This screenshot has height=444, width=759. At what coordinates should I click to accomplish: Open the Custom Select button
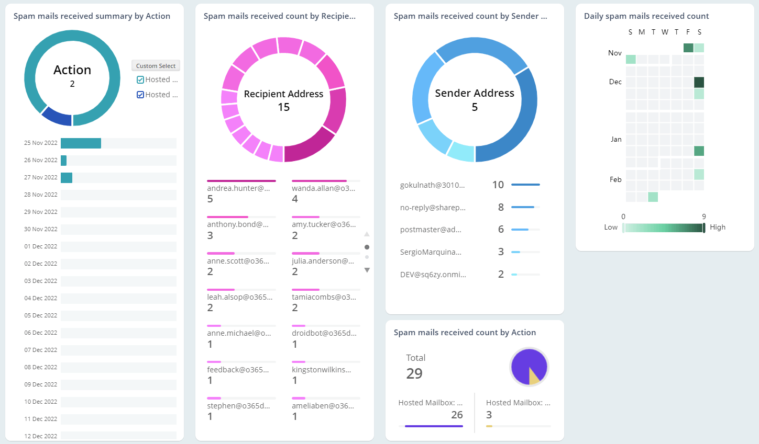(x=156, y=65)
